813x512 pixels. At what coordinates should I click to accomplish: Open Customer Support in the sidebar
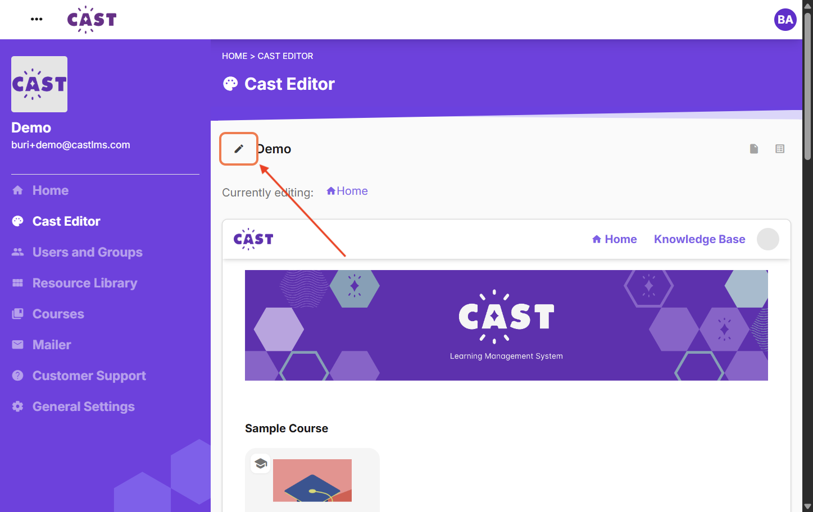89,376
